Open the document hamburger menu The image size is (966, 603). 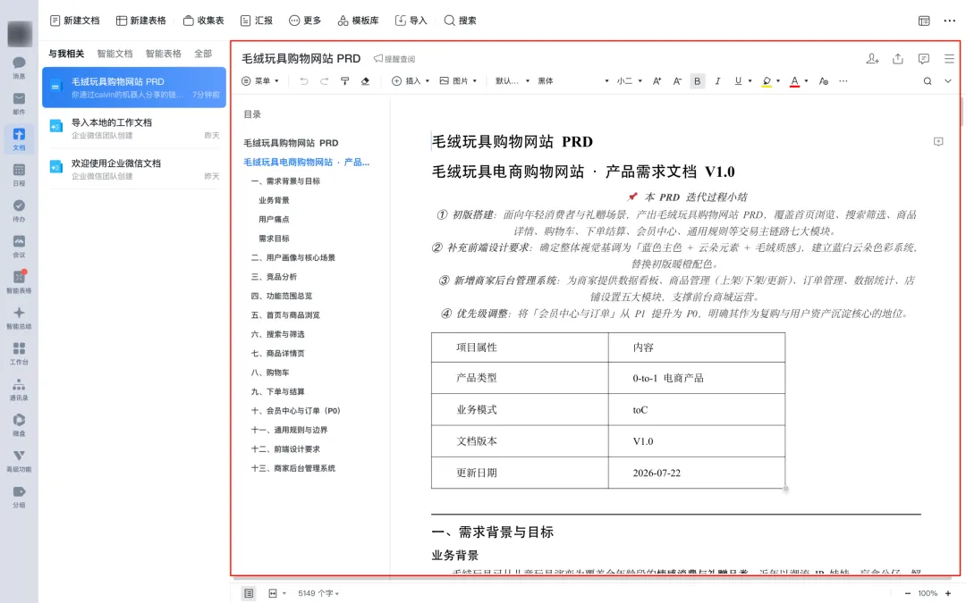point(949,58)
